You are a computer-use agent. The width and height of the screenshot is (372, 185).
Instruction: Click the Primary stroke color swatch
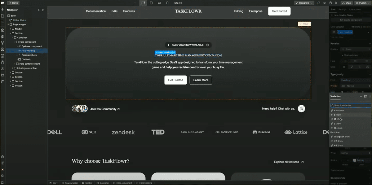pos(355,160)
